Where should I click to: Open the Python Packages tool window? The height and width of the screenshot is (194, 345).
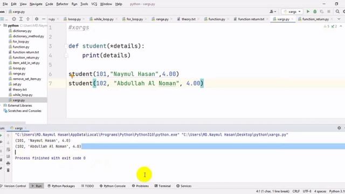coord(61,186)
